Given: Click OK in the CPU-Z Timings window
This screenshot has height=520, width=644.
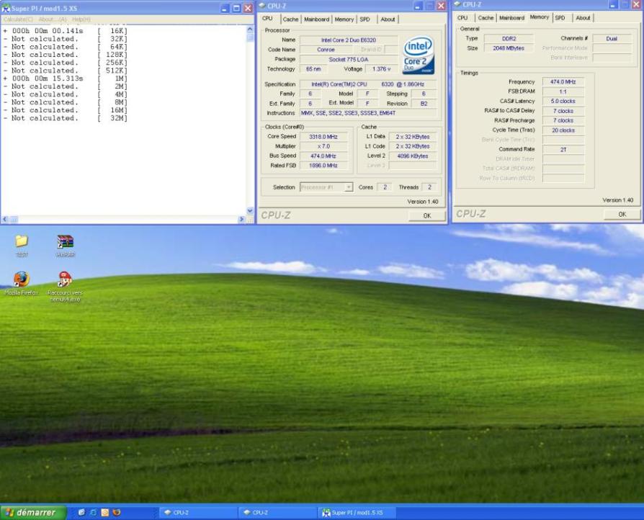Looking at the screenshot, I should [622, 215].
